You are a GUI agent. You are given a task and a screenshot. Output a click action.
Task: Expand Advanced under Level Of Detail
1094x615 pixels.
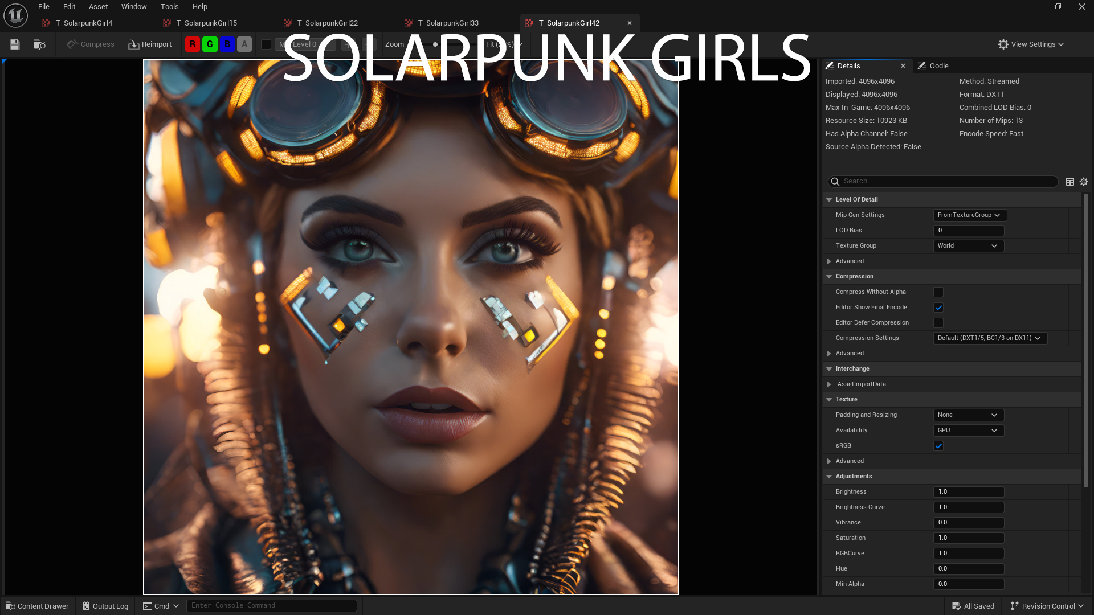tap(829, 261)
